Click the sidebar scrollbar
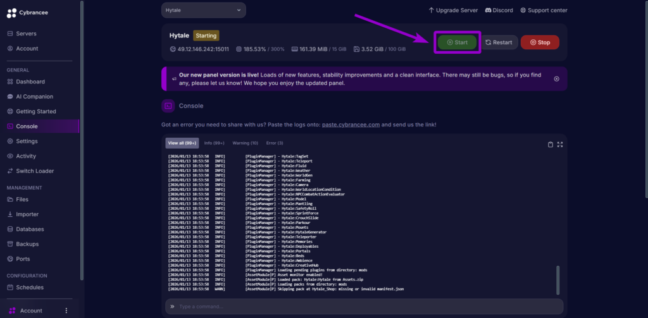This screenshot has height=318, width=648. pos(82,140)
